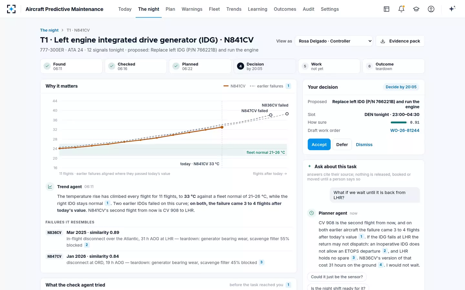
Task: Click citation 1 next to earlier failures legend
Action: click(288, 86)
